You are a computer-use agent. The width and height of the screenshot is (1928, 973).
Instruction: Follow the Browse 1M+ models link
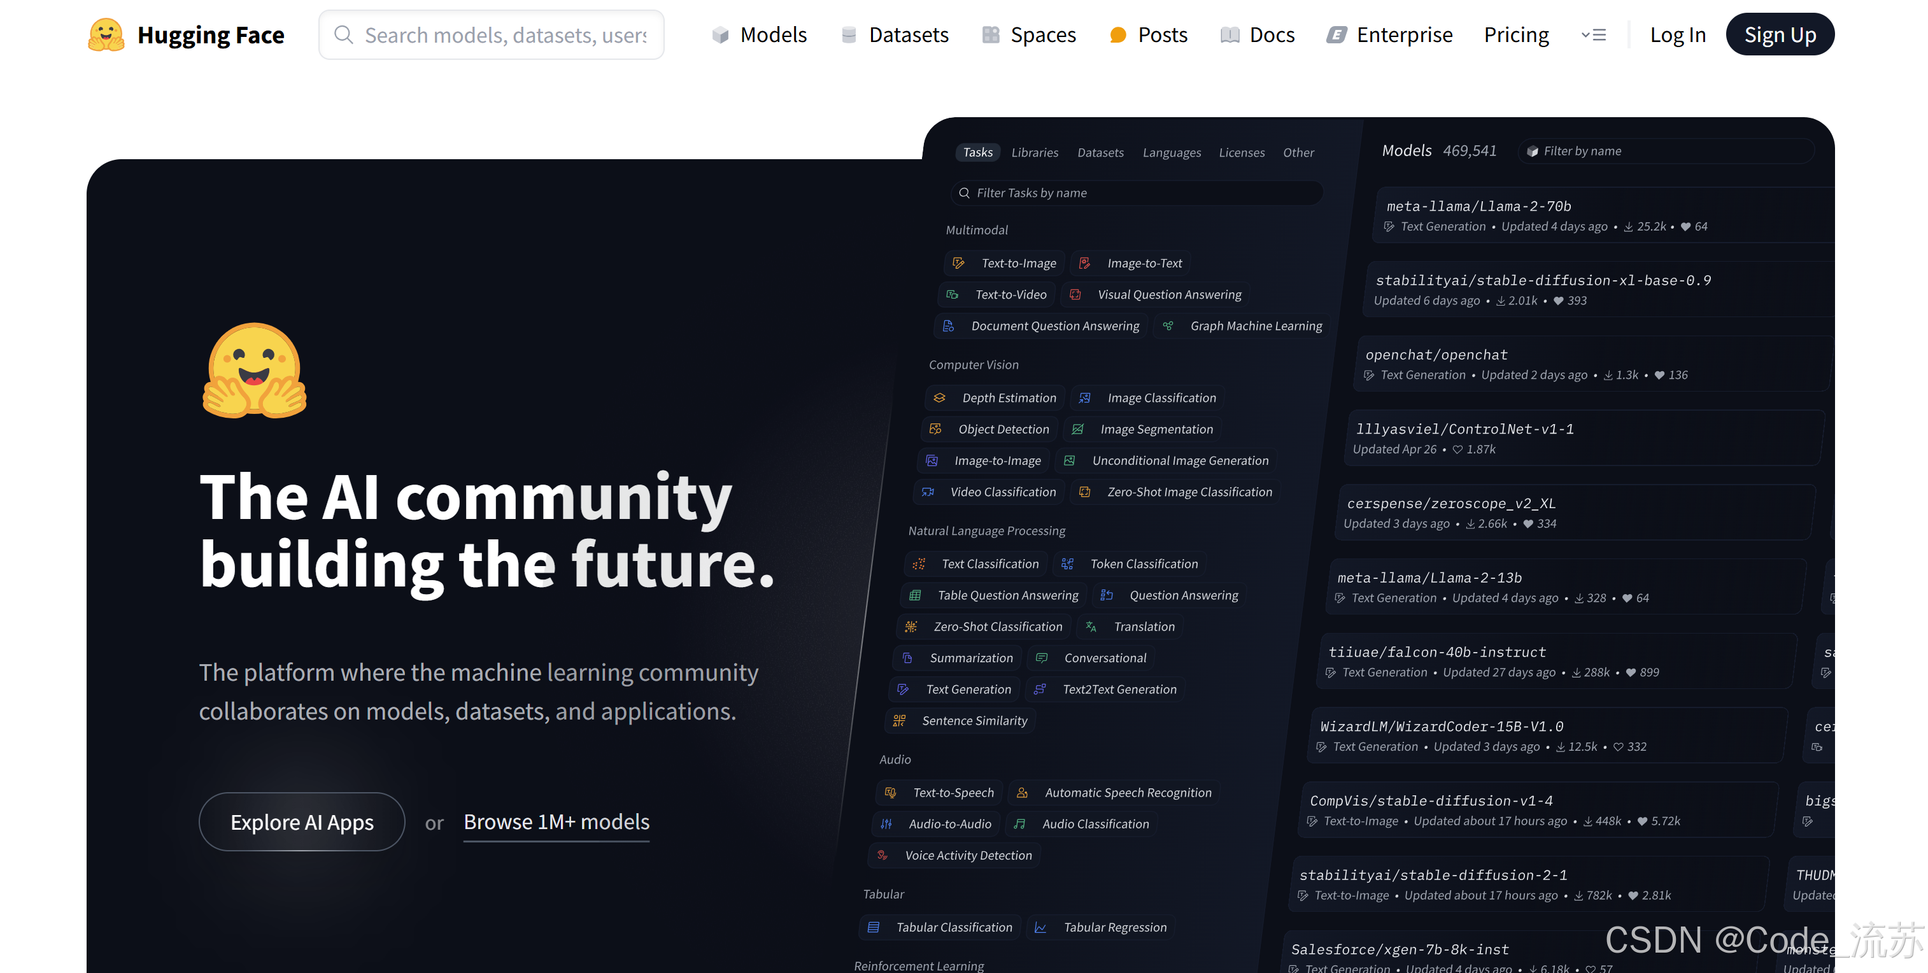pos(556,822)
